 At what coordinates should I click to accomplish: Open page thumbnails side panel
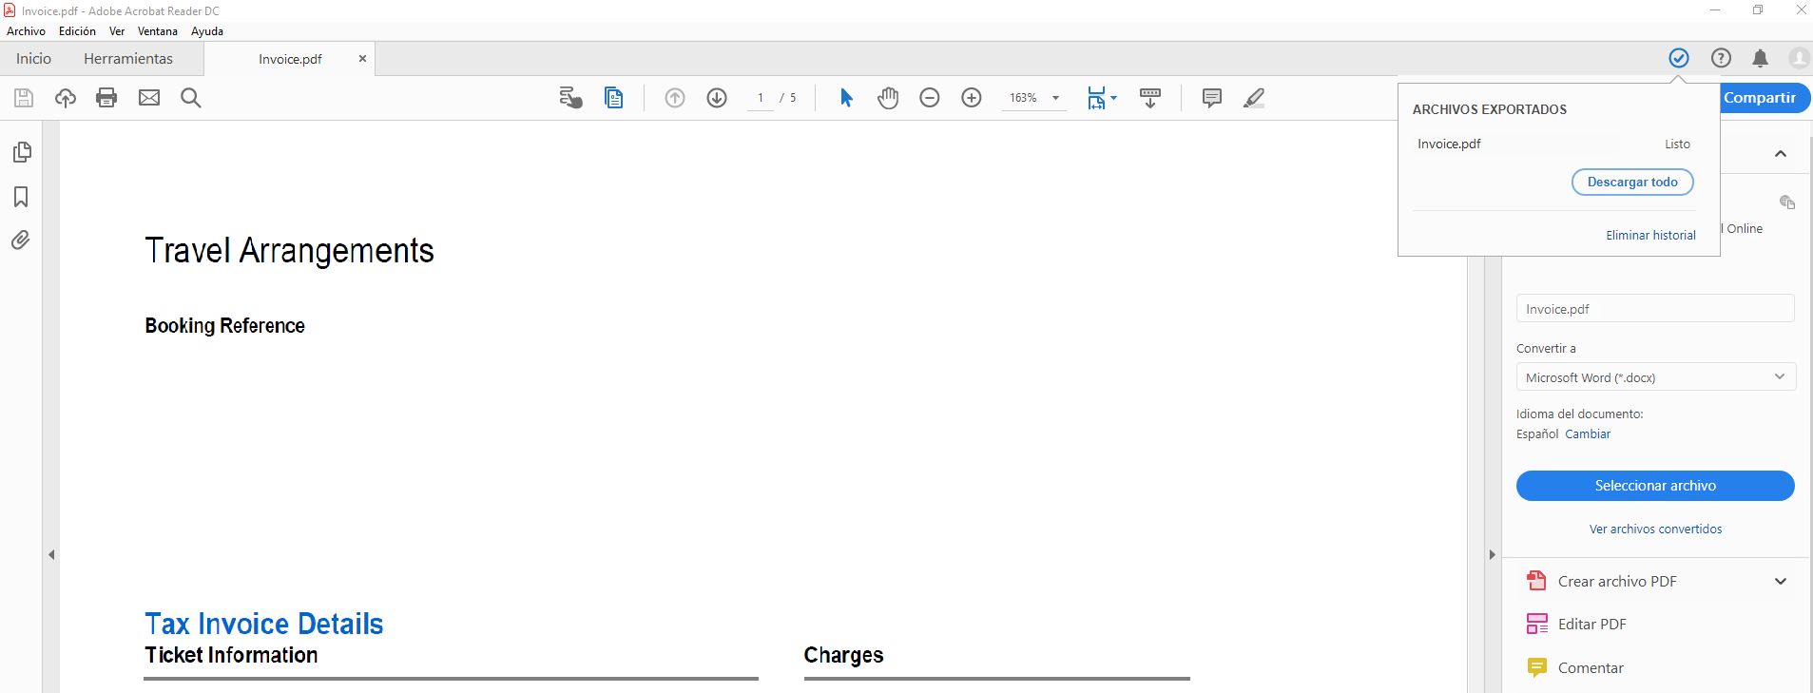[x=22, y=152]
